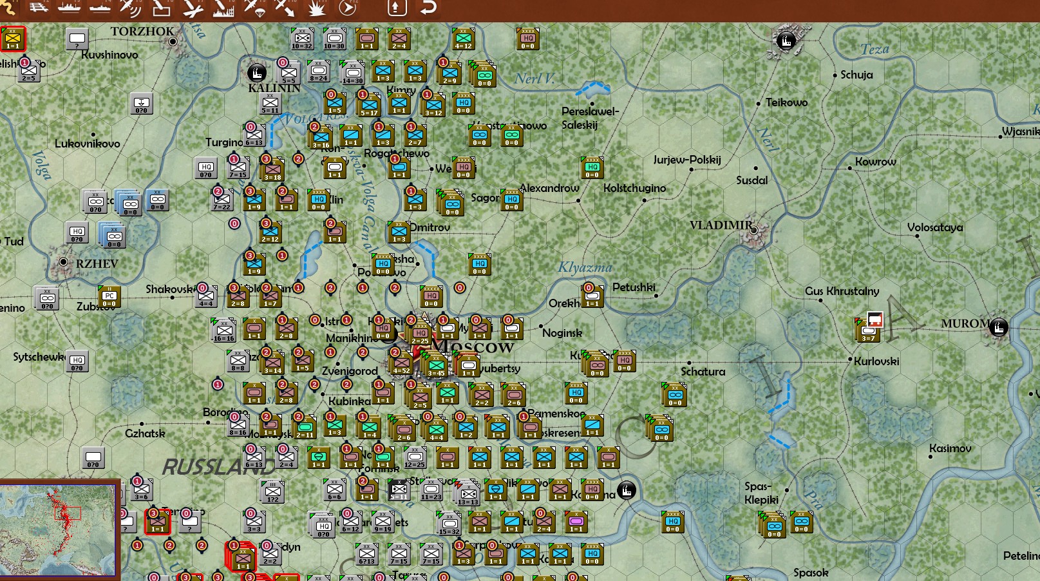Select the bomb airfield mode icon
The width and height of the screenshot is (1040, 581).
coord(192,8)
